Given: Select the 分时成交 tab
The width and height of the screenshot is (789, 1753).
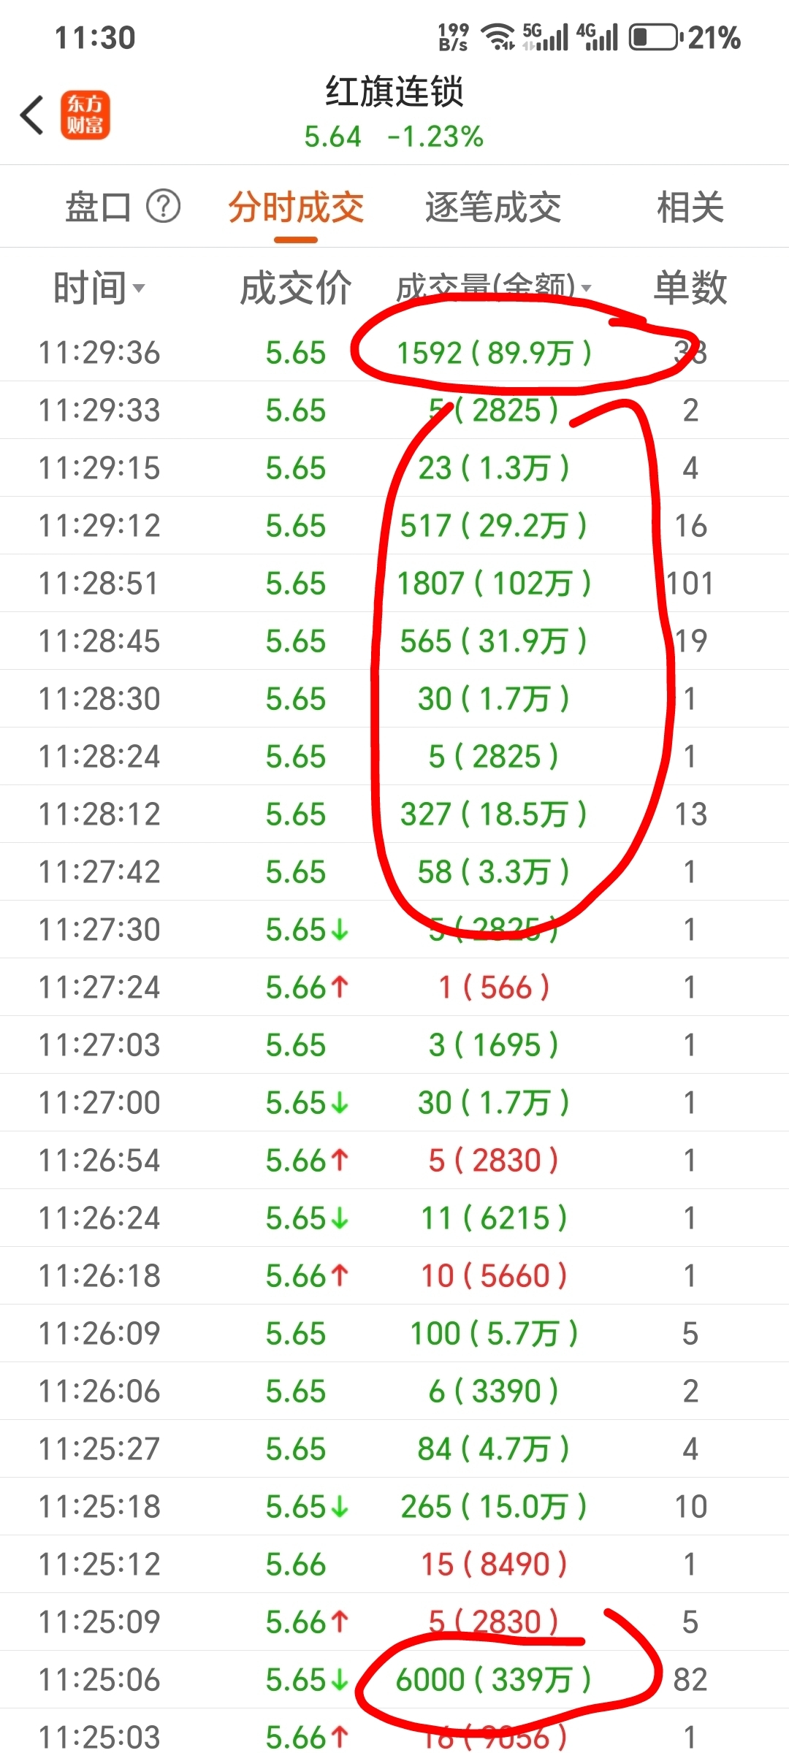Looking at the screenshot, I should [296, 207].
